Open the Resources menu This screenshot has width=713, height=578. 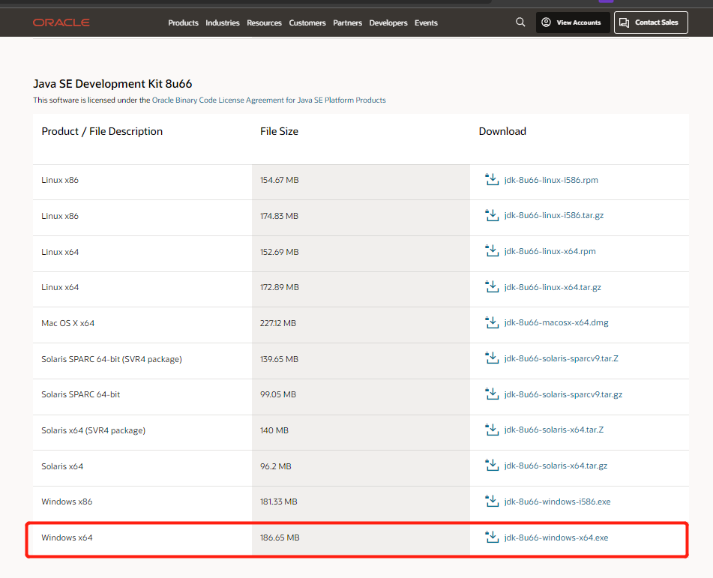click(264, 22)
